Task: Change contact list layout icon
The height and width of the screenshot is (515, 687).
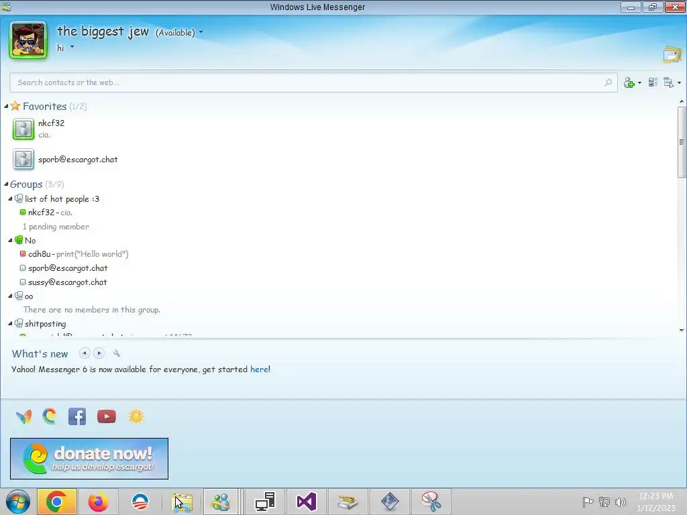Action: pos(653,82)
